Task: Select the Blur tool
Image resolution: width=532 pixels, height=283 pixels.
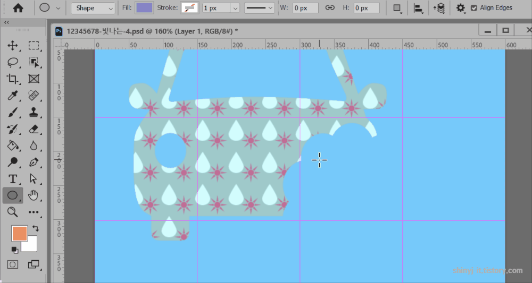Action: [34, 145]
